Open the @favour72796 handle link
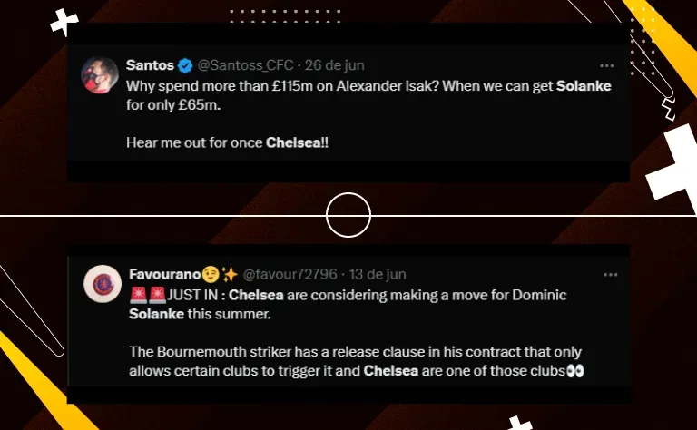This screenshot has width=697, height=430. [290, 274]
